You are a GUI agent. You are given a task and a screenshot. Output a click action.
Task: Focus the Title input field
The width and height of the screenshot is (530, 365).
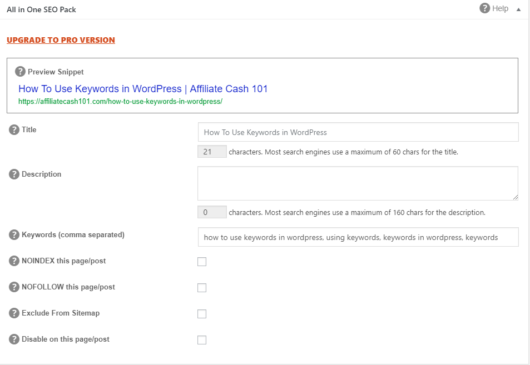pos(358,132)
